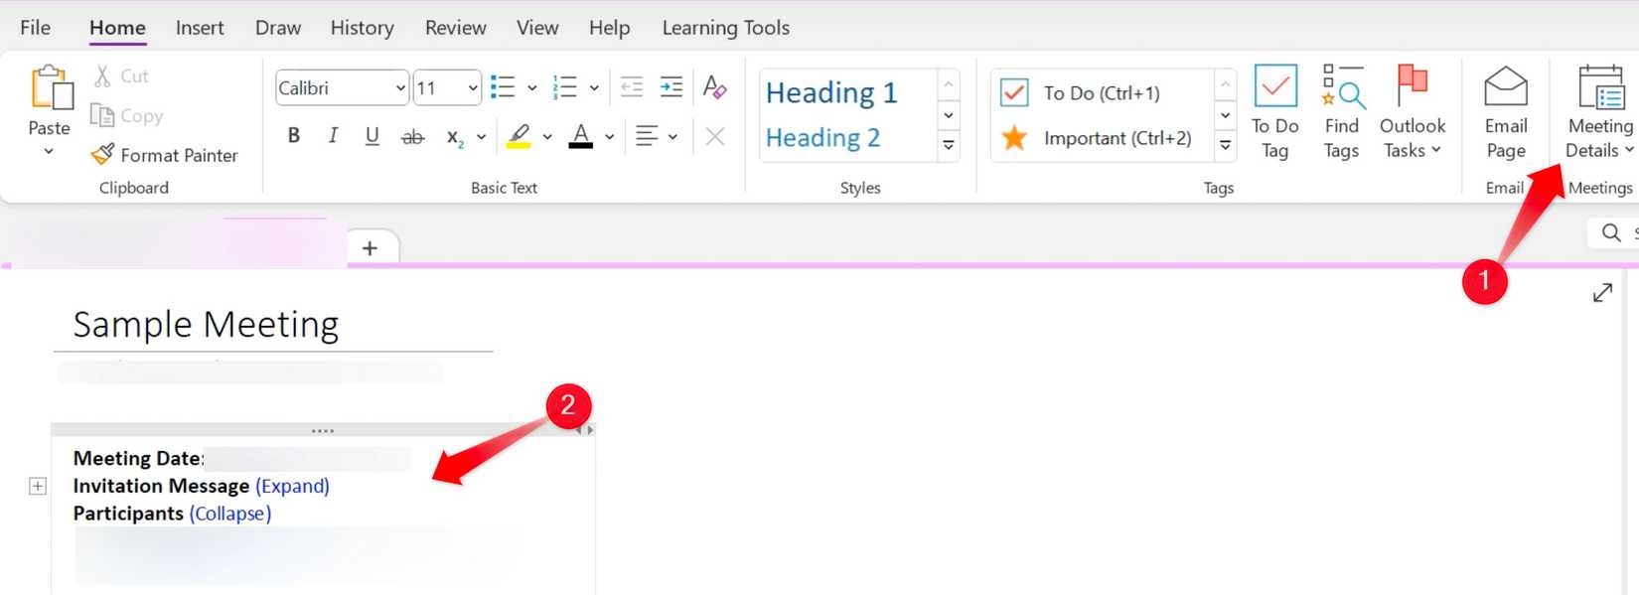The width and height of the screenshot is (1639, 595).
Task: Expand the full styles gallery
Action: tap(949, 146)
